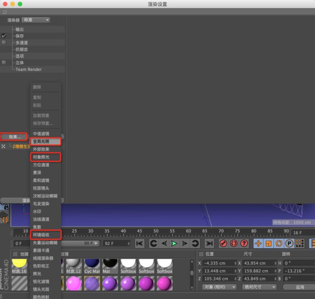Open the 对象 (相对) dropdown

pos(220,287)
